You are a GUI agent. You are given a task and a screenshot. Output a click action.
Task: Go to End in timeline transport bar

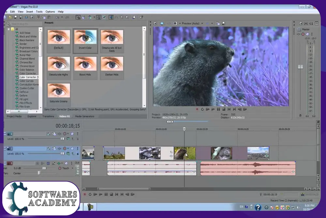click(122, 194)
